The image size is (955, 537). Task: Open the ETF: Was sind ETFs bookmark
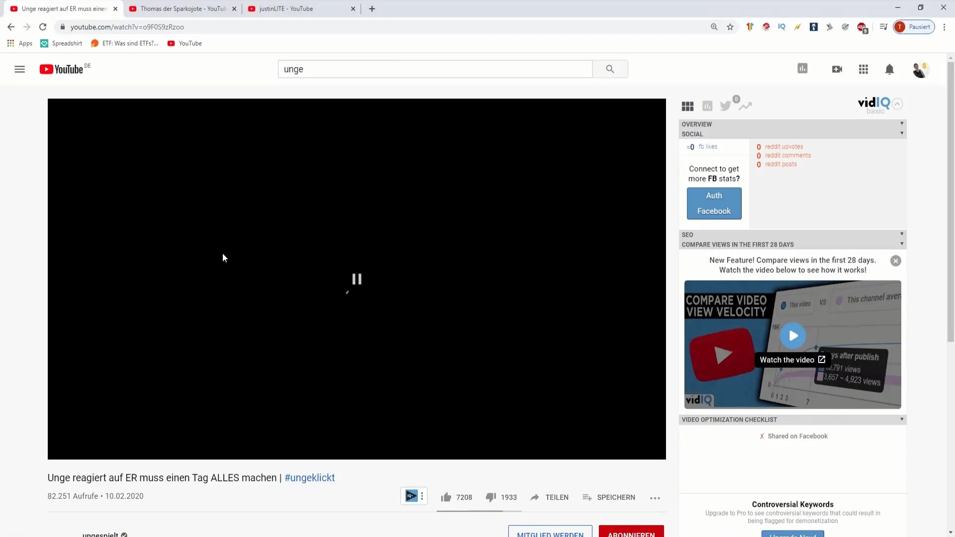pyautogui.click(x=124, y=43)
